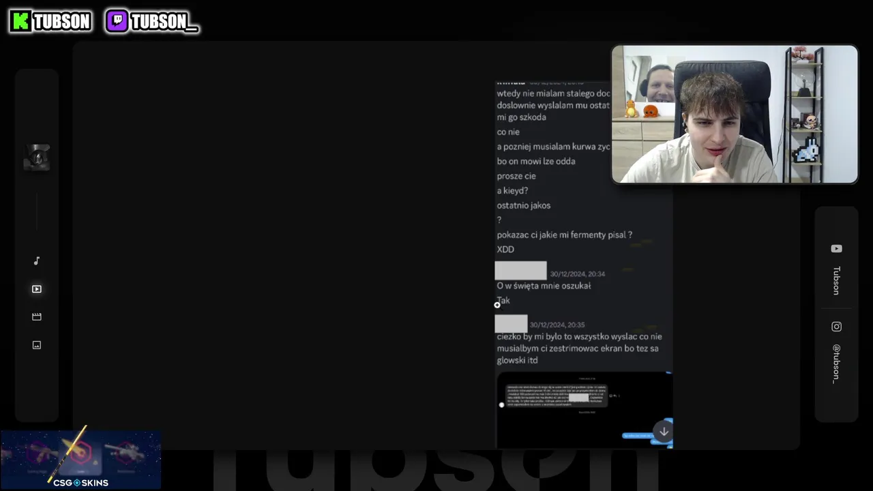873x491 pixels.
Task: Open the image gallery icon in left sidebar
Action: coord(37,345)
